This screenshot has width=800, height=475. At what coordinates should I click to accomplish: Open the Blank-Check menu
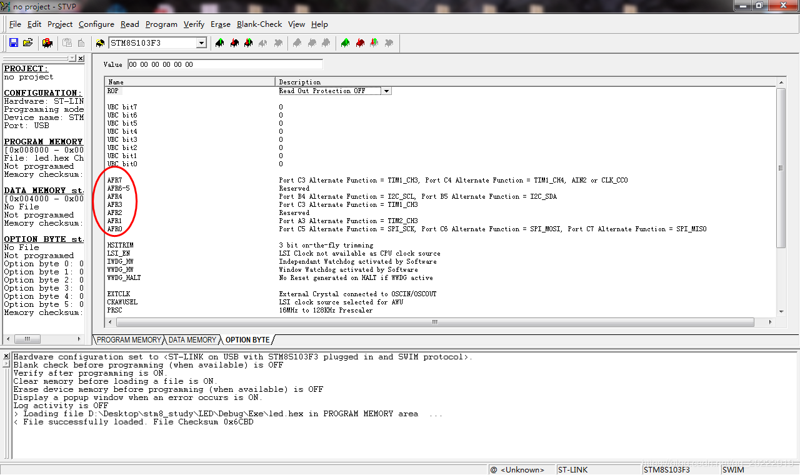(259, 24)
